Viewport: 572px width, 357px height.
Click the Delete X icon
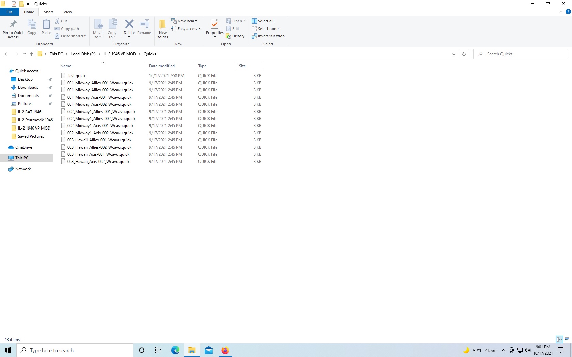[129, 24]
